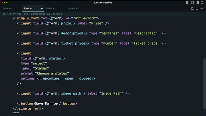This screenshot has width=206, height=116.
Task: Open live breadcrumb segment
Action: pyautogui.click(x=26, y=14)
